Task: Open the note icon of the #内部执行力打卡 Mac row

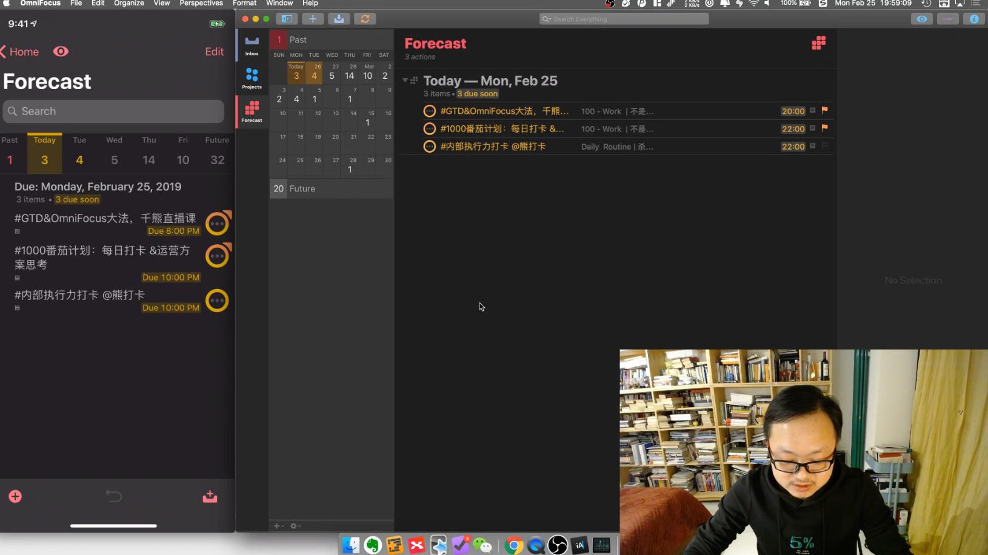Action: click(x=812, y=145)
